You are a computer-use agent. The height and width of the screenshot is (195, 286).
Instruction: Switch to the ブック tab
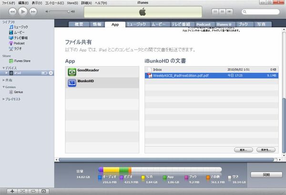(243, 24)
